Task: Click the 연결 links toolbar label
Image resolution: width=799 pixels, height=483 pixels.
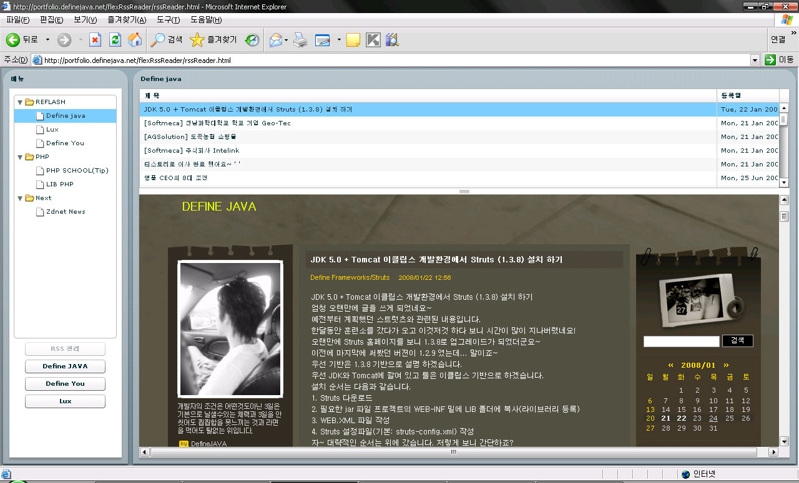Action: point(778,39)
